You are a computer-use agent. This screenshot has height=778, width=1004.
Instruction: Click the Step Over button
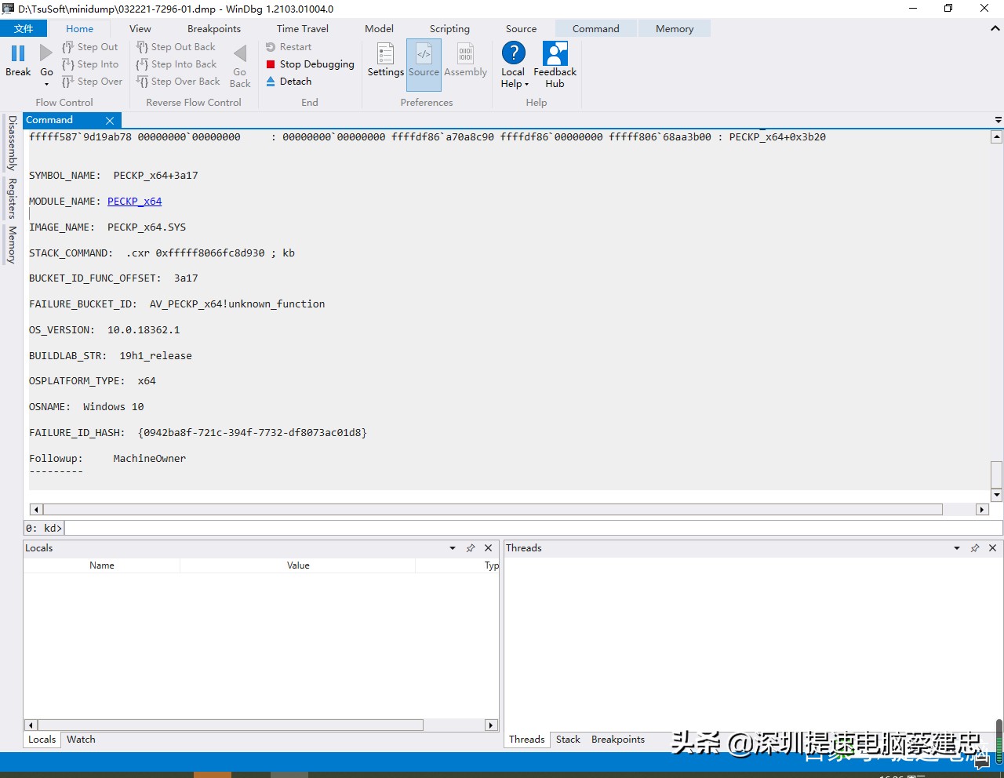pyautogui.click(x=92, y=81)
